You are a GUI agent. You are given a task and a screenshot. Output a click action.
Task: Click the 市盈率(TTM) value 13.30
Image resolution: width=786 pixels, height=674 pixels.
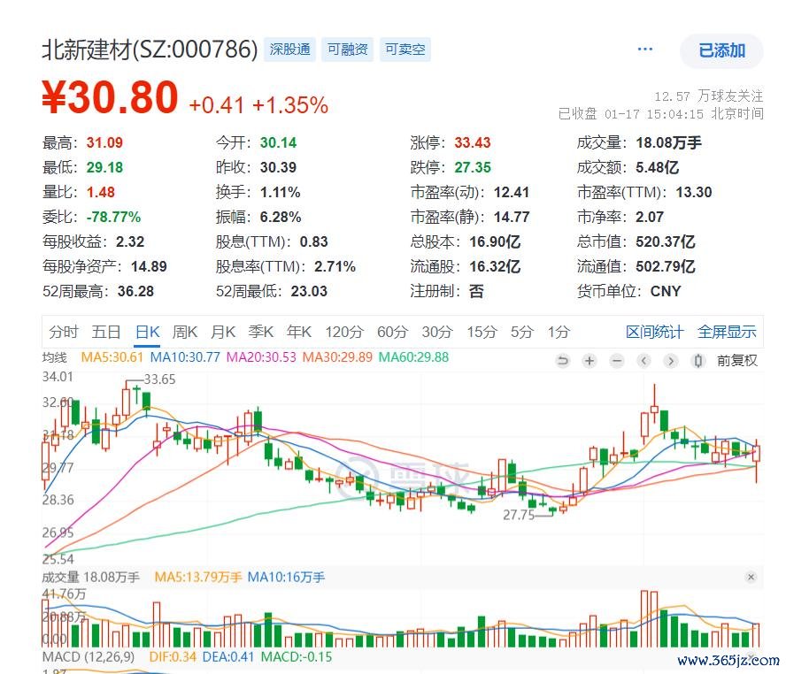click(x=694, y=192)
